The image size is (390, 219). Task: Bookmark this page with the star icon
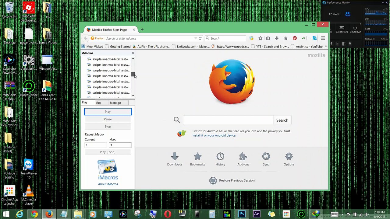[260, 38]
